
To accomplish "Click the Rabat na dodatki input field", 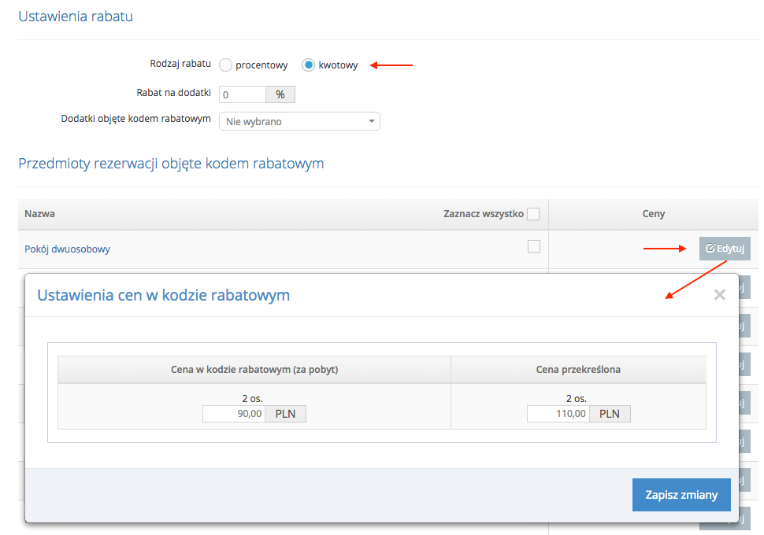I will 243,94.
